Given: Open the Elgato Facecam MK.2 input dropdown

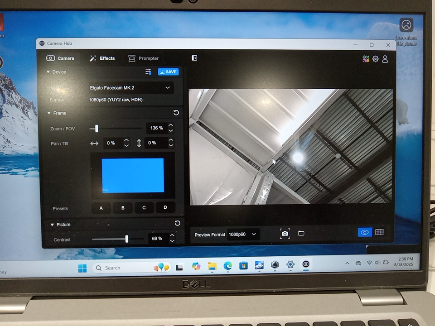Looking at the screenshot, I should tap(130, 87).
